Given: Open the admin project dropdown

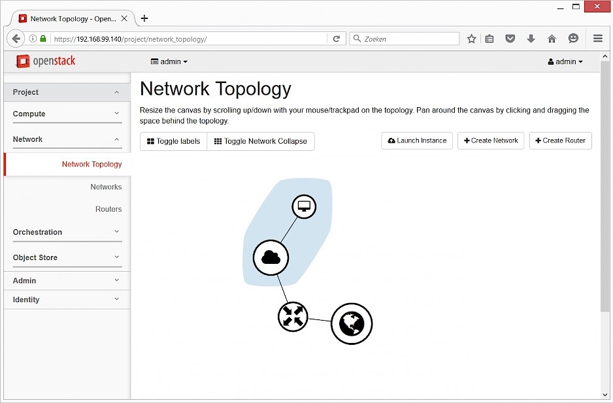Looking at the screenshot, I should pos(169,61).
